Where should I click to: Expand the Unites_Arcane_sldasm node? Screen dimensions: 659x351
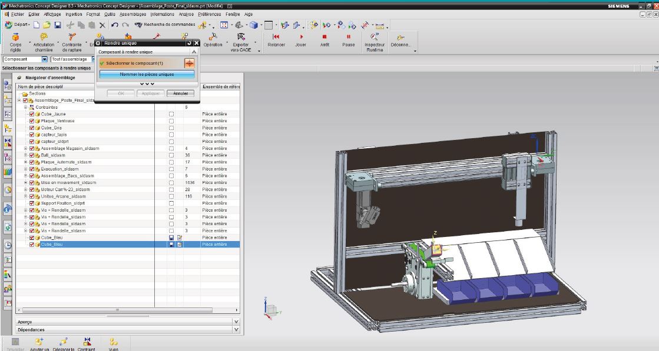pos(26,196)
